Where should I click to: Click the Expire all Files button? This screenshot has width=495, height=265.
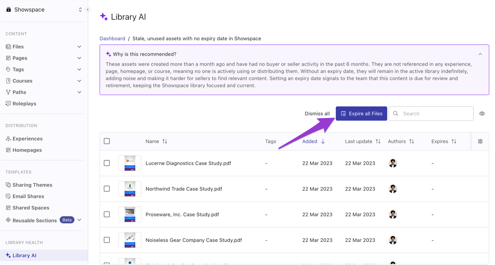(x=361, y=114)
